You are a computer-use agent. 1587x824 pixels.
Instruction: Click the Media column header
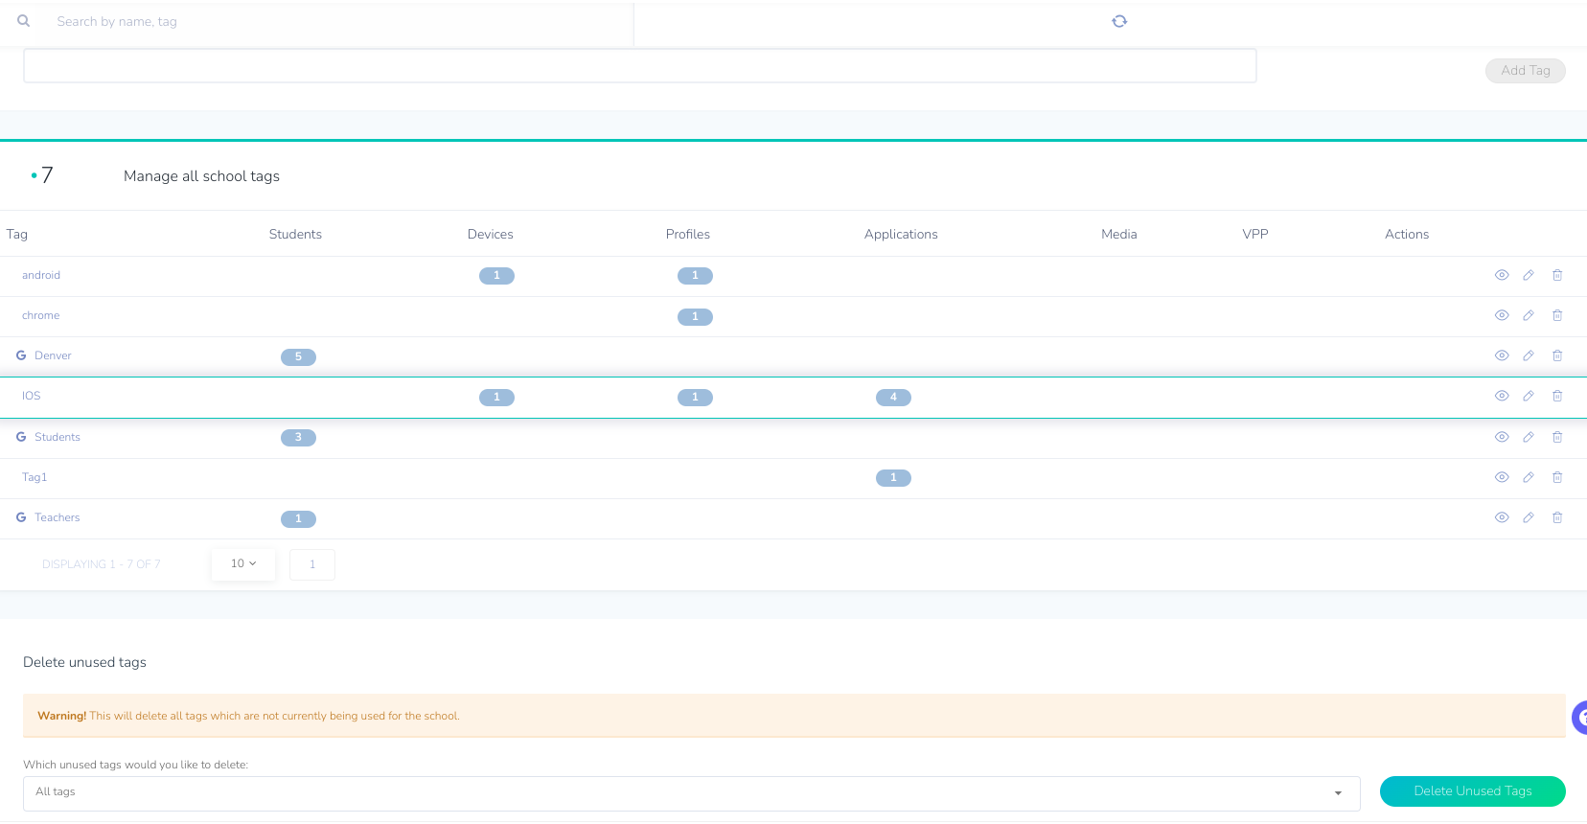coord(1119,234)
